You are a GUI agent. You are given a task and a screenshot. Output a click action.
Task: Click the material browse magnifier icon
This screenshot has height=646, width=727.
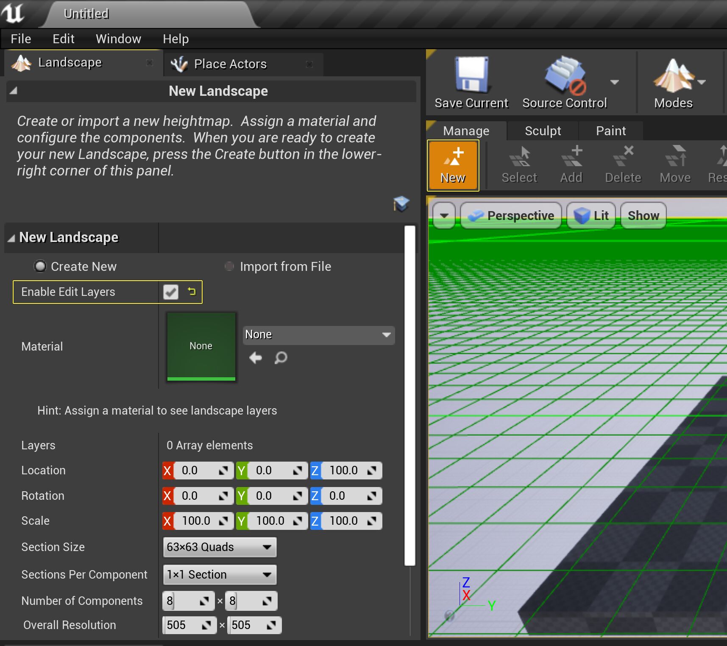(281, 358)
